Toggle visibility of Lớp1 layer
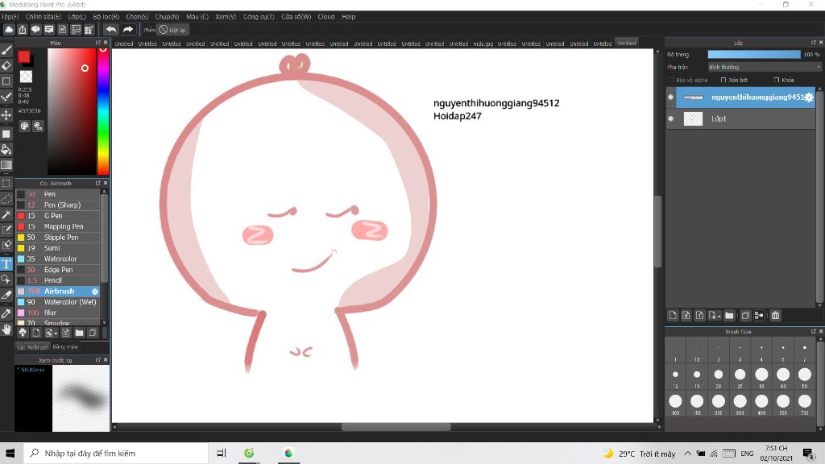Screen dimensions: 825x464 pos(671,119)
